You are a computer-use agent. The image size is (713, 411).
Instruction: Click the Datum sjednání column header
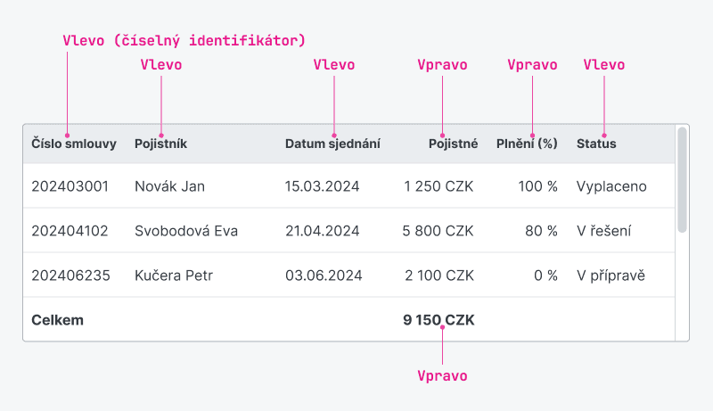[x=332, y=144]
